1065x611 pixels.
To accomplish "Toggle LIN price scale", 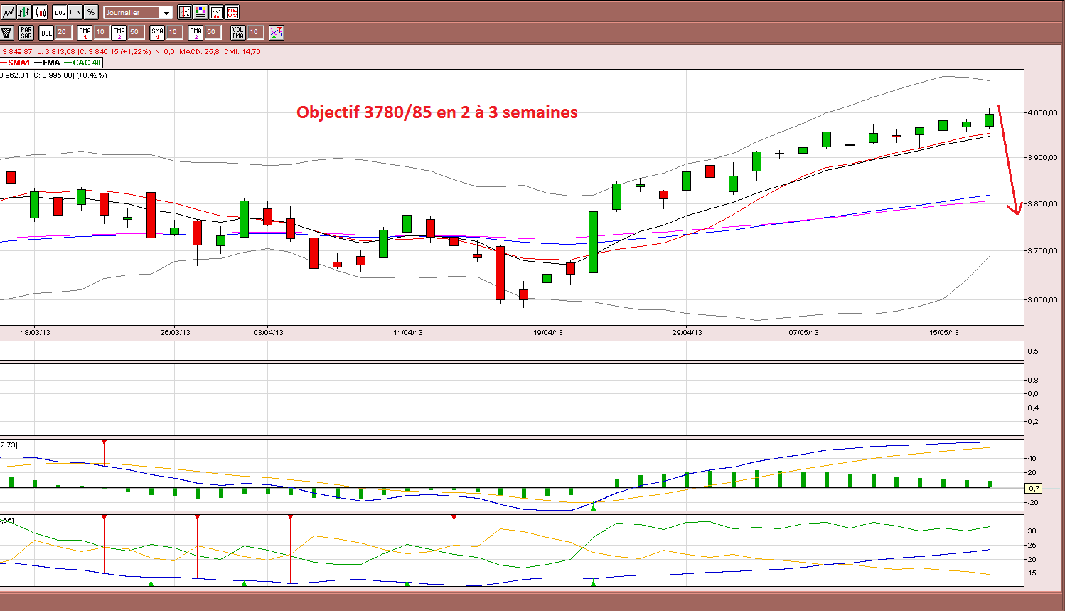I will pos(75,12).
